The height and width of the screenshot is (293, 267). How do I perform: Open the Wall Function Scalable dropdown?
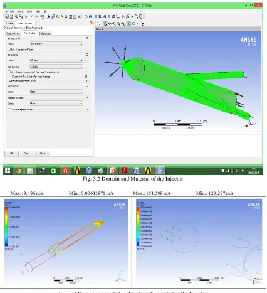pos(56,67)
